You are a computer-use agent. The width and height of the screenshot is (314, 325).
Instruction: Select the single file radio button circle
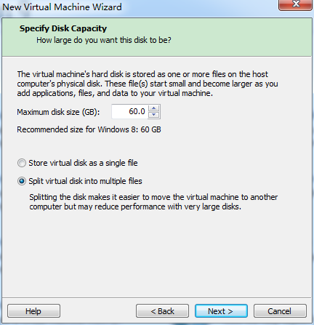click(22, 163)
